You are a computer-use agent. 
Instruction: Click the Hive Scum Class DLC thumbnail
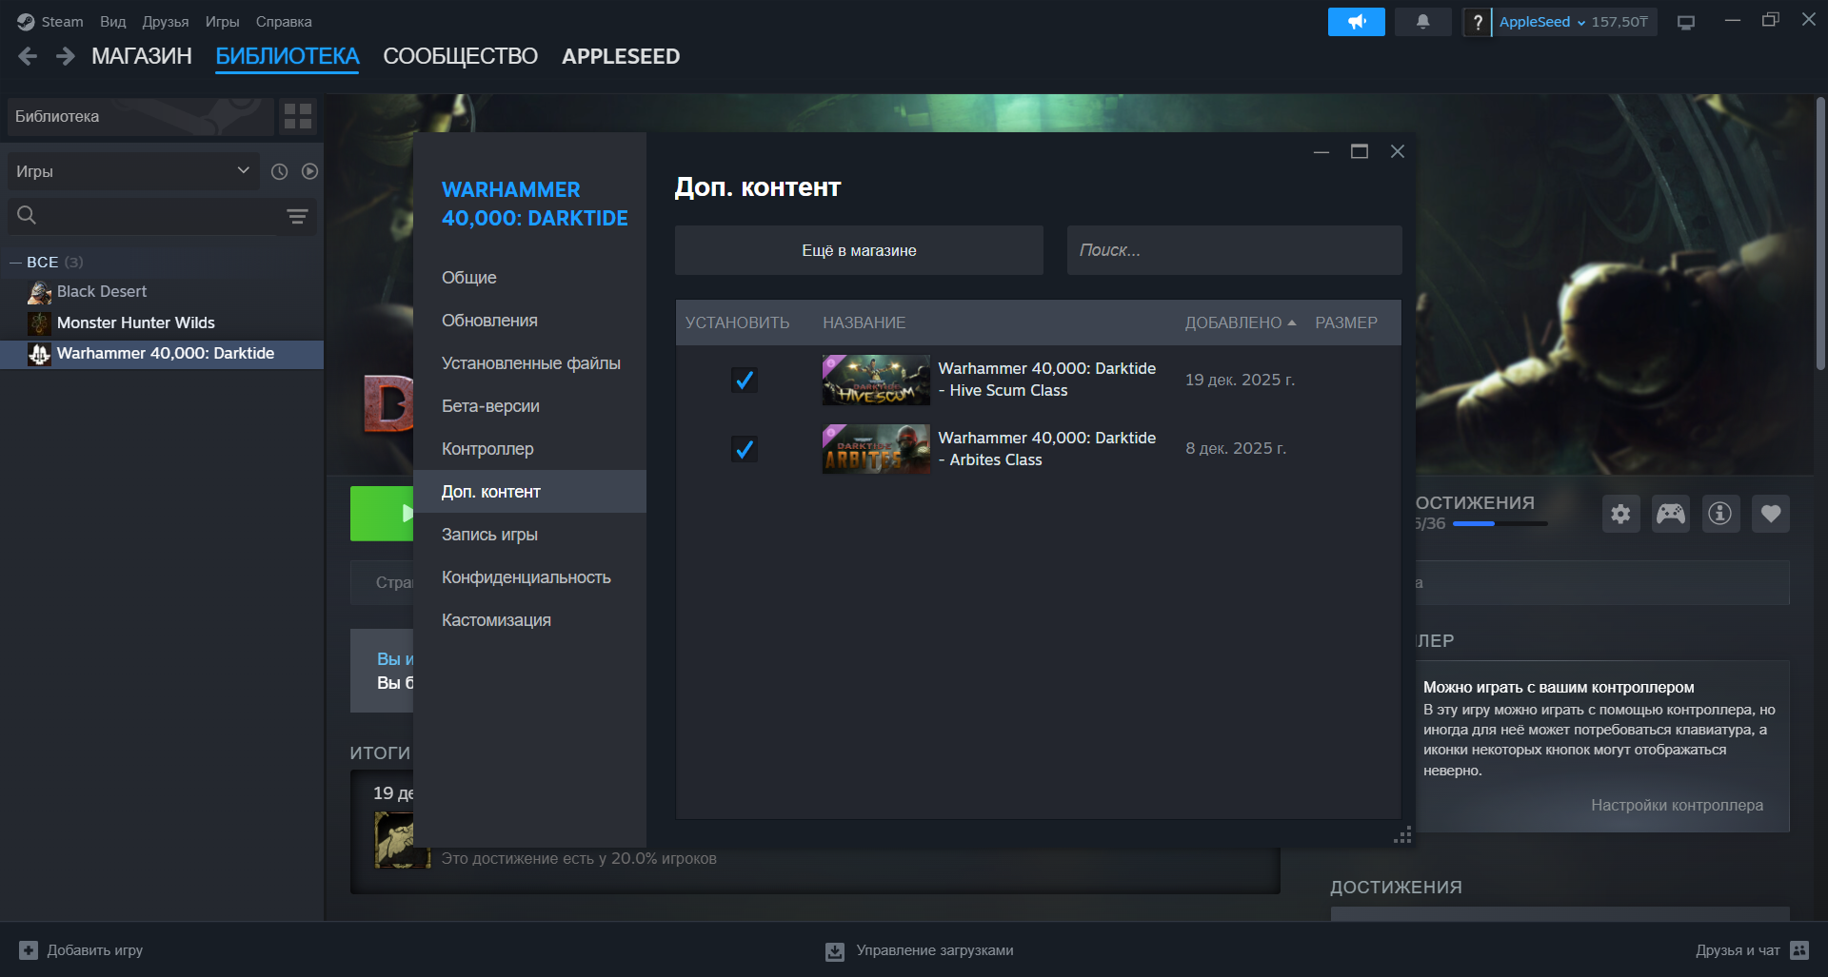point(876,380)
